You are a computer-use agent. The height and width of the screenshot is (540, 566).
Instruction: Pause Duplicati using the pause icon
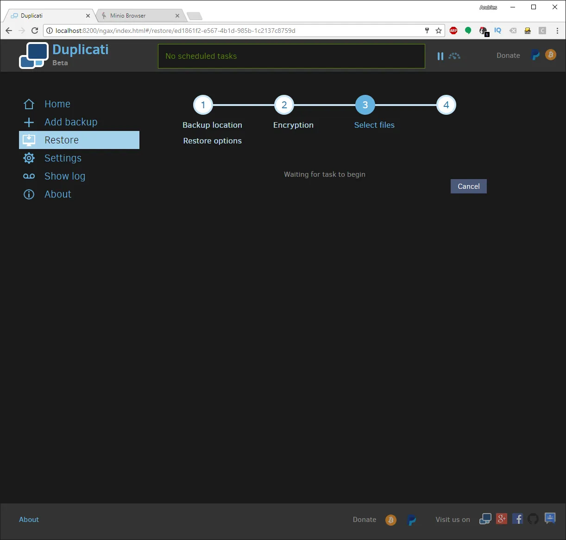[x=440, y=56]
